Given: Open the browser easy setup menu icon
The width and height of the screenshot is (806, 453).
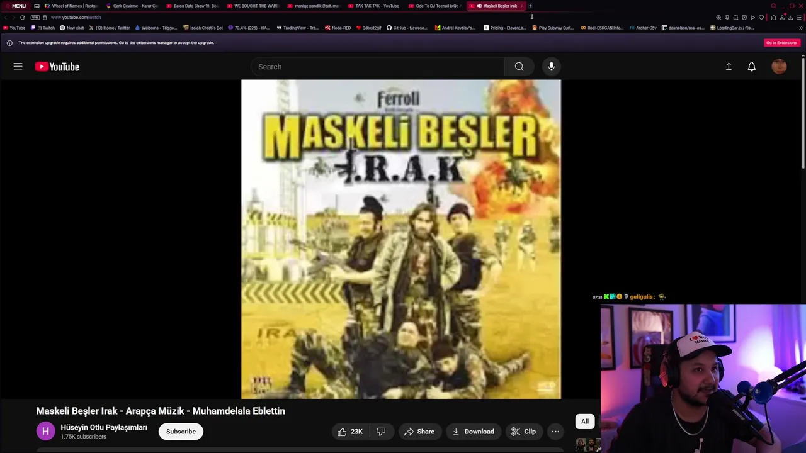Looking at the screenshot, I should 799,17.
